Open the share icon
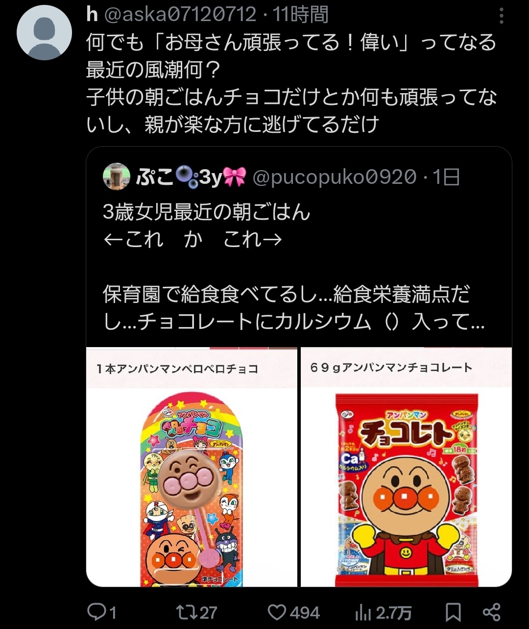529x629 pixels. (491, 612)
